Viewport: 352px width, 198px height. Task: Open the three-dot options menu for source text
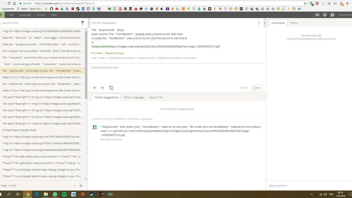(x=259, y=23)
